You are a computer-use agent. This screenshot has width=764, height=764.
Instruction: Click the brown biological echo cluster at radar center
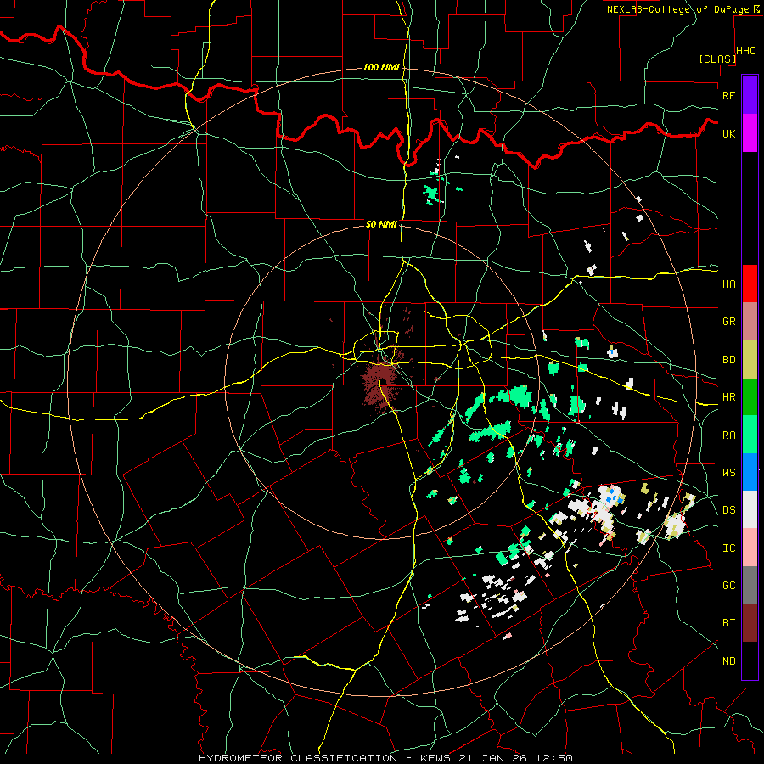383,381
